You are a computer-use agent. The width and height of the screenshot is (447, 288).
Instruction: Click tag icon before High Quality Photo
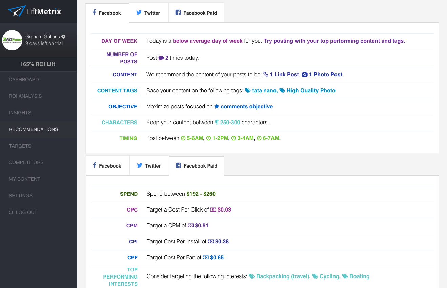[282, 90]
